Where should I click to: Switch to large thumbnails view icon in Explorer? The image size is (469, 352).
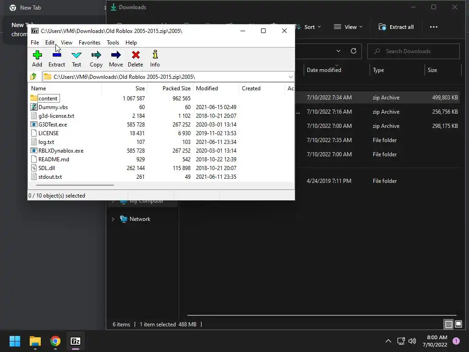(x=458, y=324)
